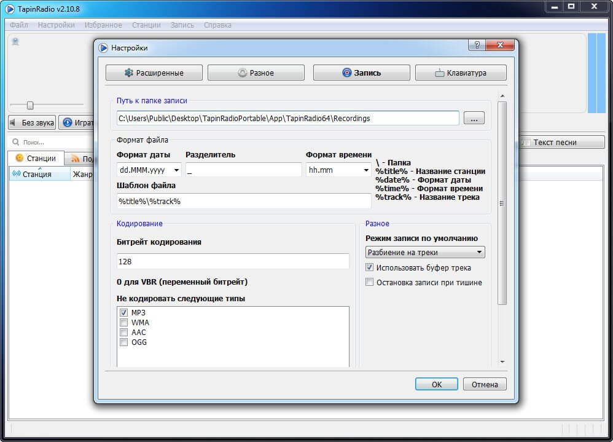Click the magnifier search icon
Image resolution: width=613 pixels, height=442 pixels.
point(15,142)
